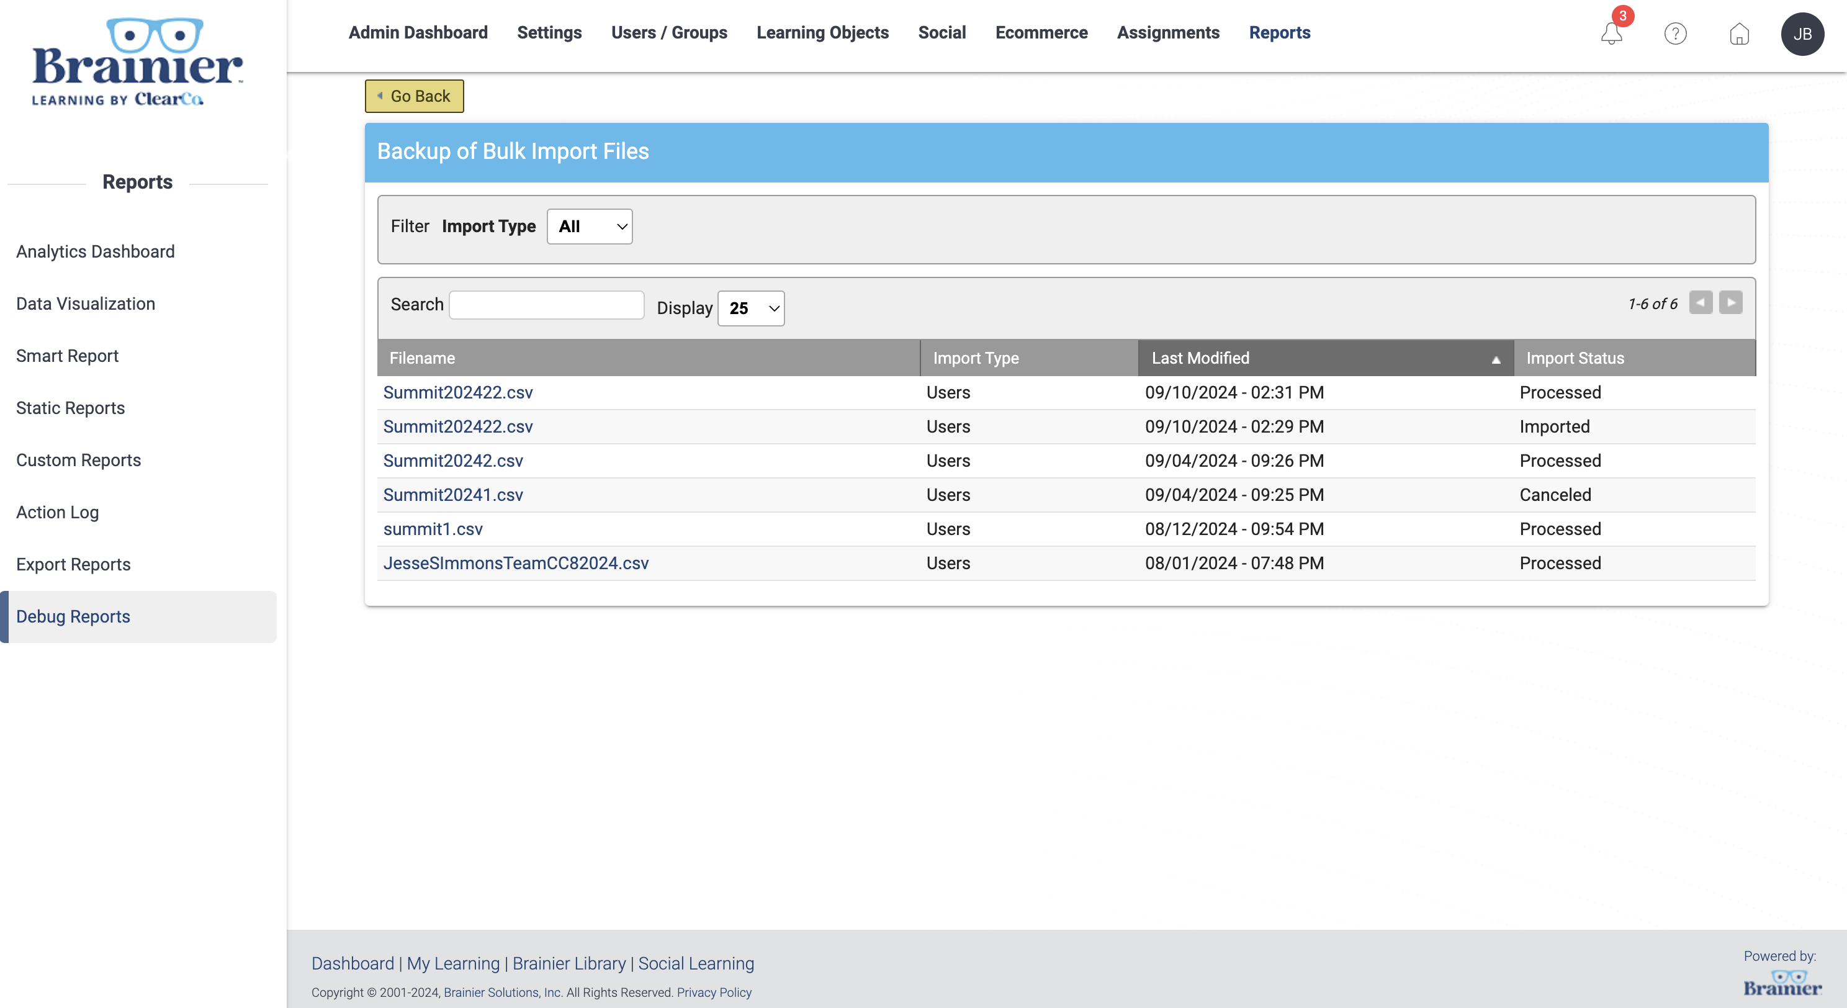Open Summit202422.csv modified 02:31 PM

click(457, 393)
